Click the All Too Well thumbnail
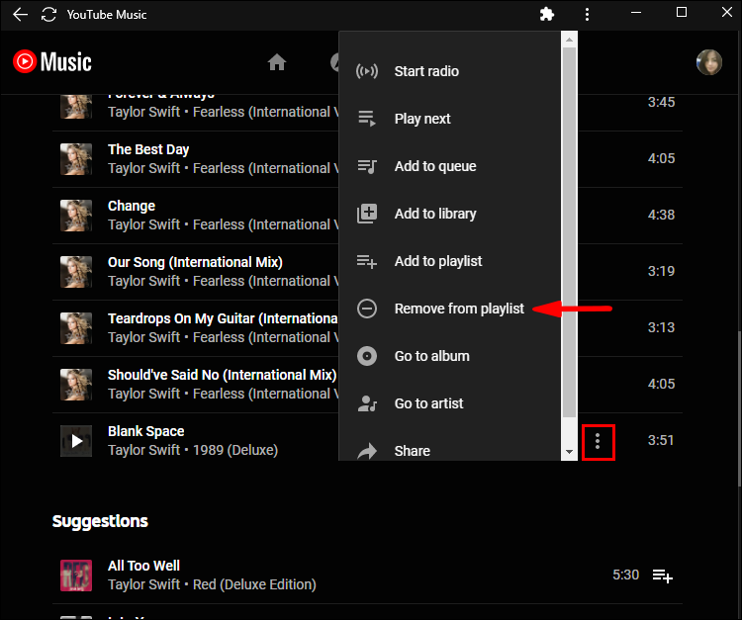The image size is (742, 620). pyautogui.click(x=76, y=576)
